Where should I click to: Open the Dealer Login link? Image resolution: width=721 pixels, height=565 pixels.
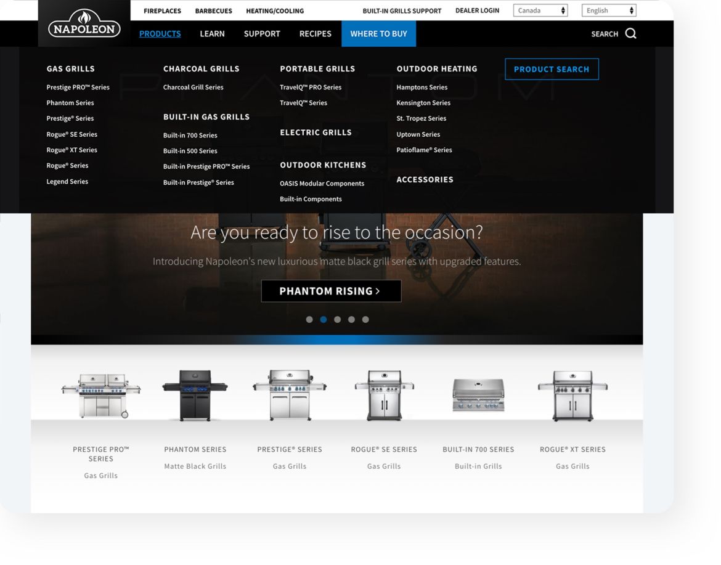click(x=478, y=10)
